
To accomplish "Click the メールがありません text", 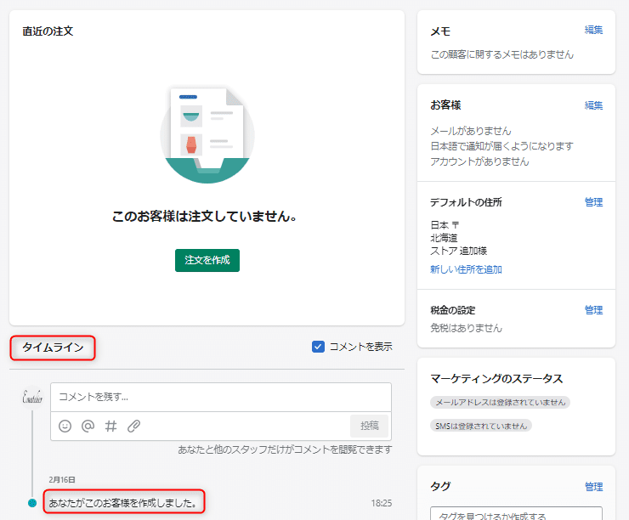I will coord(471,131).
